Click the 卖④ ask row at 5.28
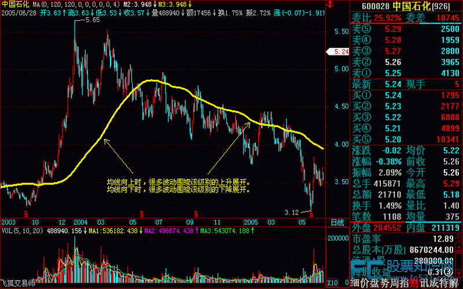The image size is (463, 289). coord(406,40)
